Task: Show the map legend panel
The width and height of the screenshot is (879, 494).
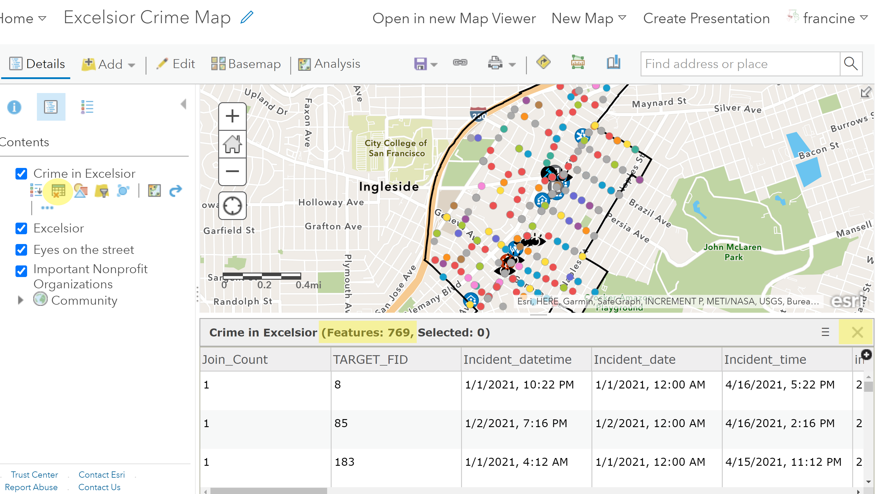Action: point(87,107)
